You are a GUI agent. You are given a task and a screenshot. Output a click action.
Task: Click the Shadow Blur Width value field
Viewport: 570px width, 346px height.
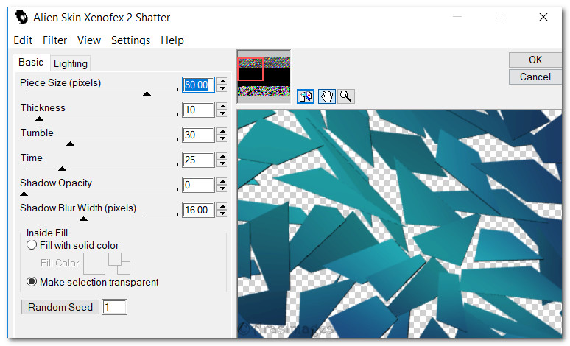pos(199,210)
